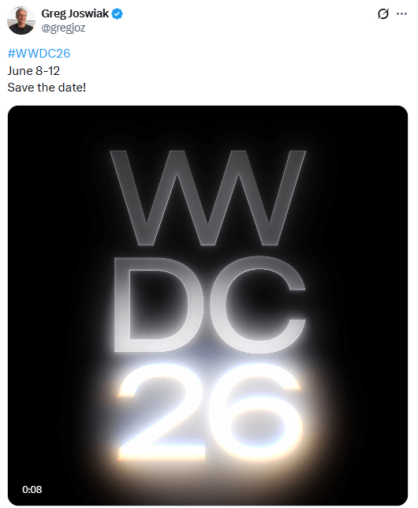Click the blue verified checkmark badge
Screen dimensions: 418x508
pyautogui.click(x=117, y=14)
